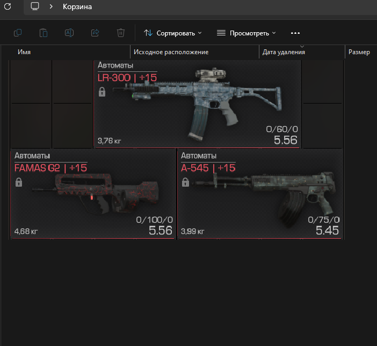Select the FAMAS G2 rifle image
Image resolution: width=377 pixels, height=346 pixels.
pos(96,194)
